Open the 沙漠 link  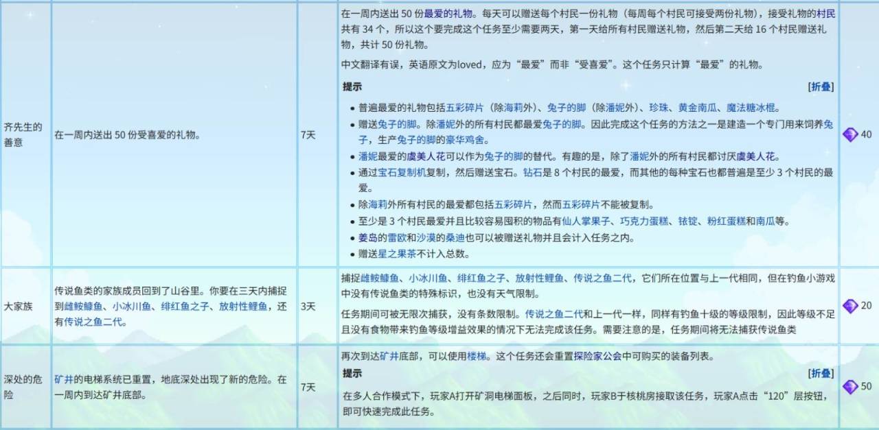coord(426,238)
